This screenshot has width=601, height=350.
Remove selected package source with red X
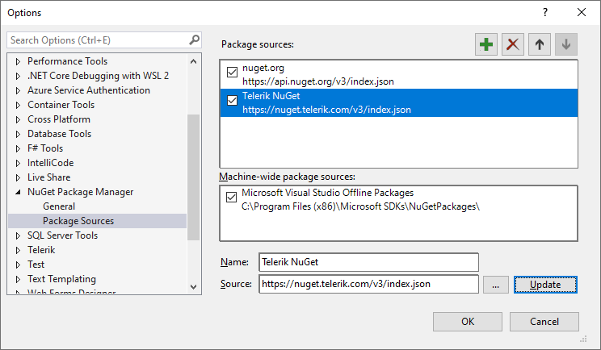(512, 44)
